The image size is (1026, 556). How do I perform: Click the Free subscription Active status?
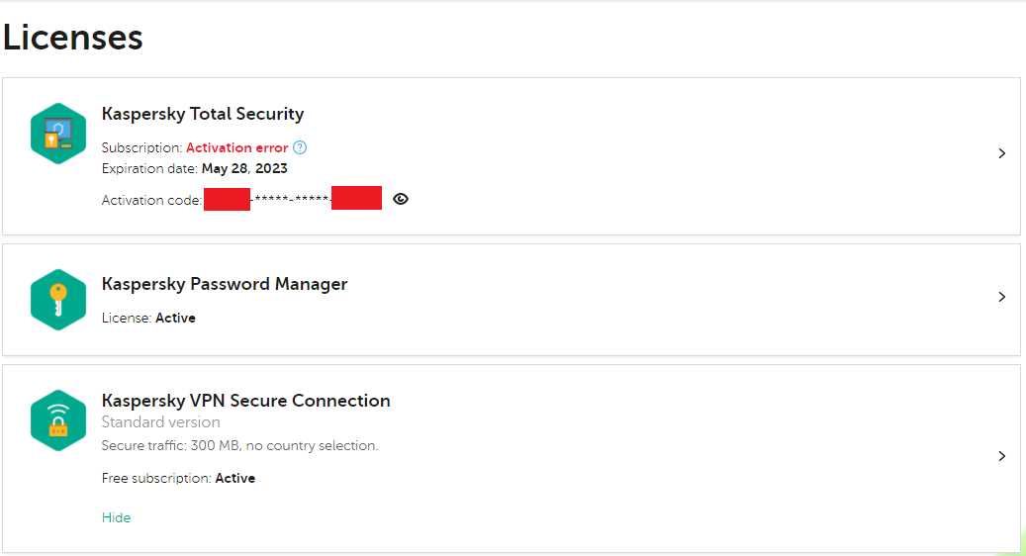point(235,478)
